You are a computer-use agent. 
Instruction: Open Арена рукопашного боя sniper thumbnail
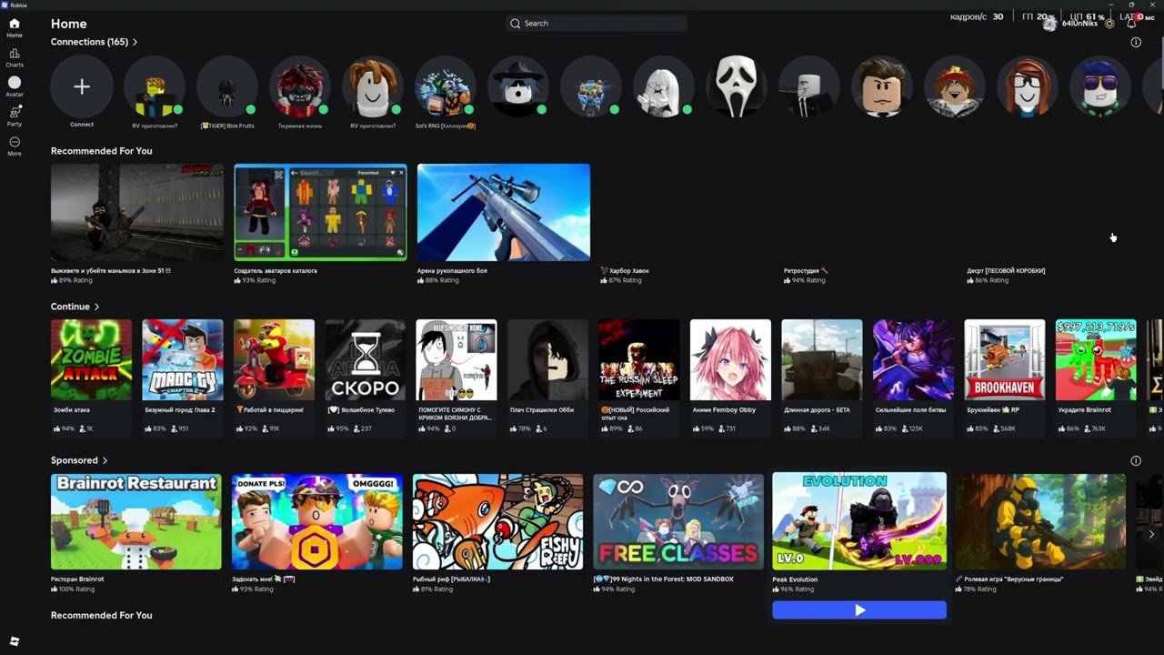coord(503,212)
